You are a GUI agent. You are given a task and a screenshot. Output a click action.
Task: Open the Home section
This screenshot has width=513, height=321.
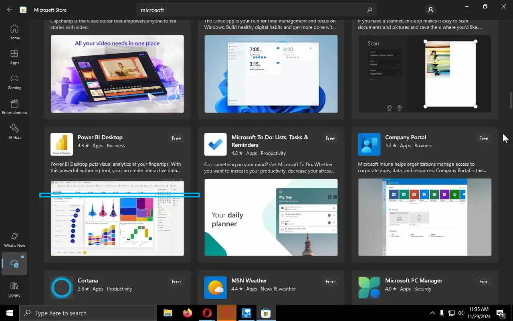point(14,32)
